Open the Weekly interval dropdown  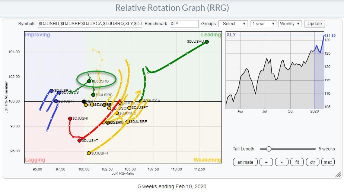coord(290,24)
